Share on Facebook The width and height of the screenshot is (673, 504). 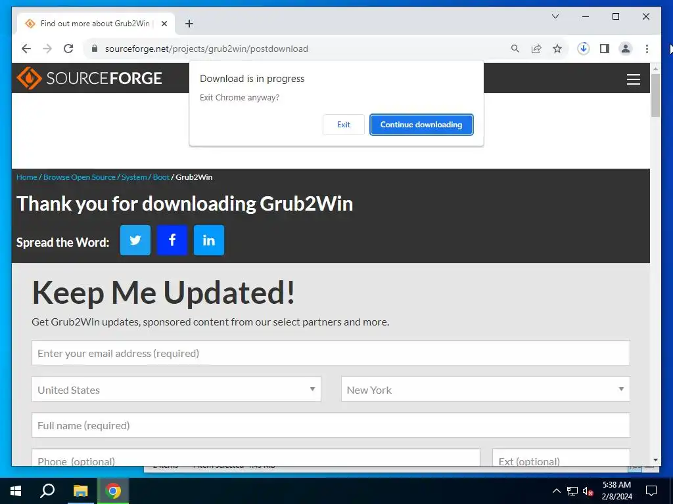172,240
